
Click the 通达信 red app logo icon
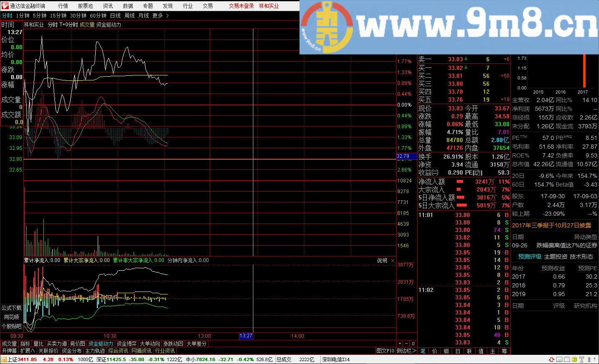(5, 6)
